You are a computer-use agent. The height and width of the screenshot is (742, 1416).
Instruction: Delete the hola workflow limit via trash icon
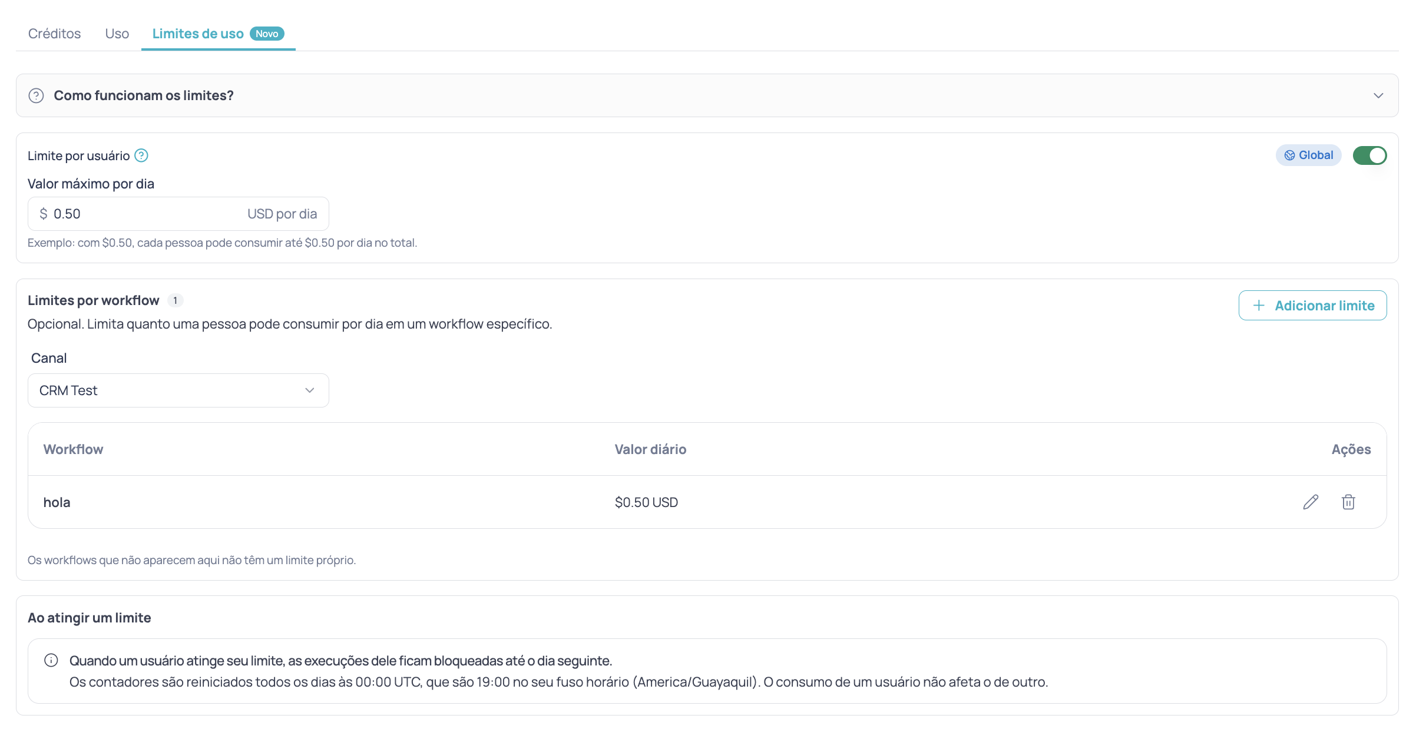click(x=1348, y=502)
